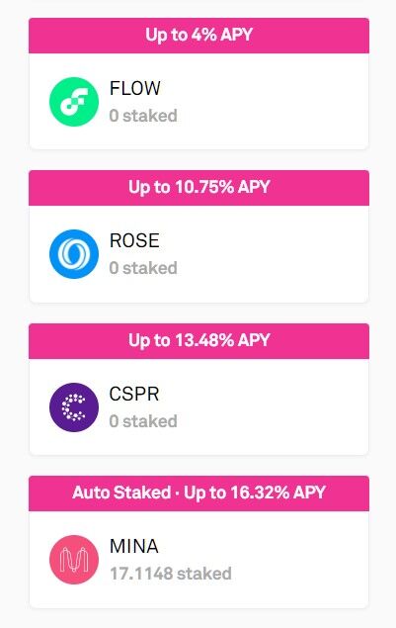The height and width of the screenshot is (628, 396).
Task: Open the FLOW staking card body
Action: [x=198, y=101]
